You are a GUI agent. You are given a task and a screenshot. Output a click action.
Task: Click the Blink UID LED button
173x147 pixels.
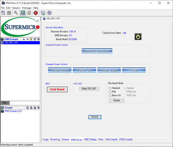coord(89,89)
